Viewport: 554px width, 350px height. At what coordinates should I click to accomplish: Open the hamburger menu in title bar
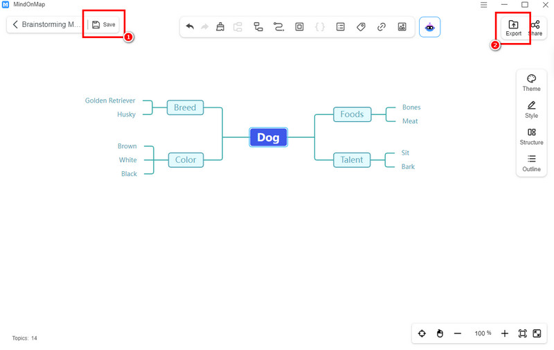483,5
